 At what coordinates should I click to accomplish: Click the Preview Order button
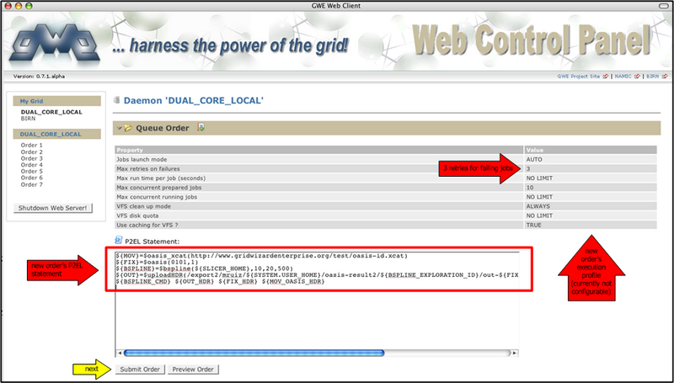tap(193, 369)
